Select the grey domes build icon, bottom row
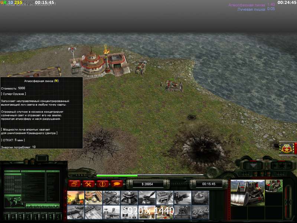297x223 pixels. point(200,212)
